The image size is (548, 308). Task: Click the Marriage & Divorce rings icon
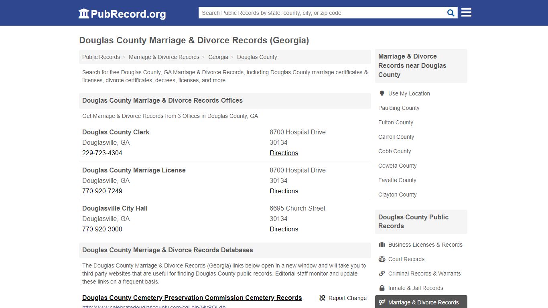(x=382, y=302)
